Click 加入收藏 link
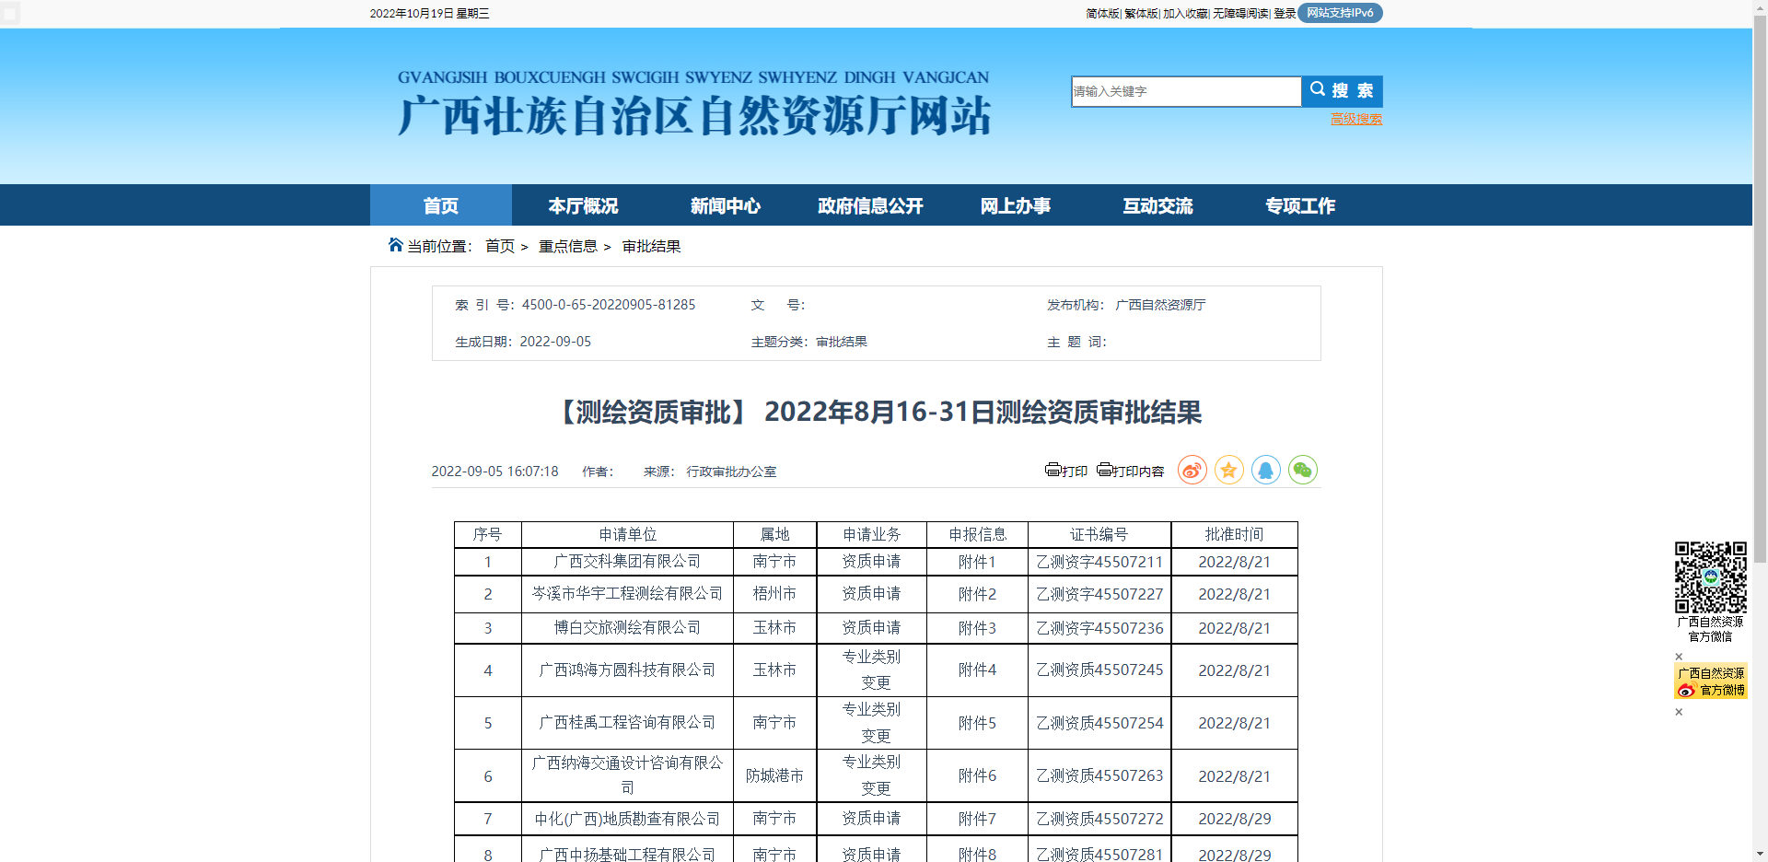The height and width of the screenshot is (862, 1768). point(1185,14)
